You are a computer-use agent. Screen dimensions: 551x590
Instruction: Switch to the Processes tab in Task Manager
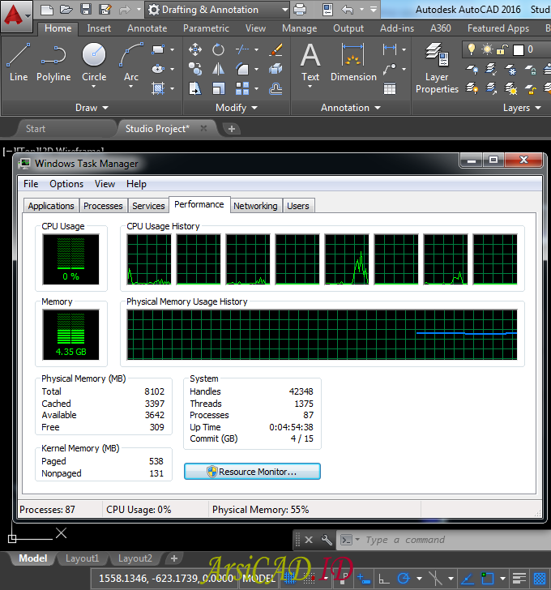[103, 206]
